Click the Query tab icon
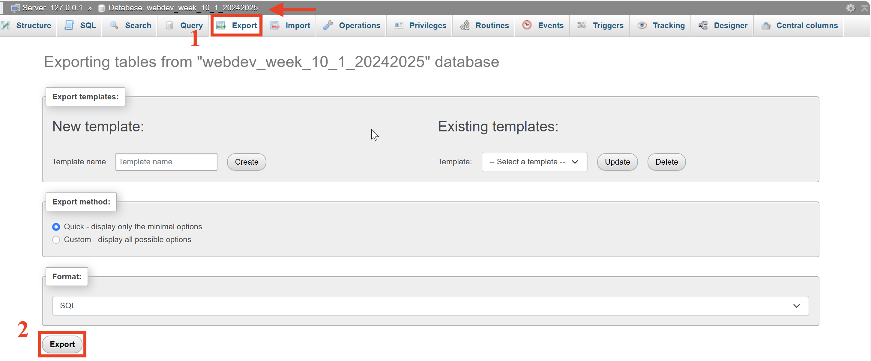 click(x=169, y=25)
